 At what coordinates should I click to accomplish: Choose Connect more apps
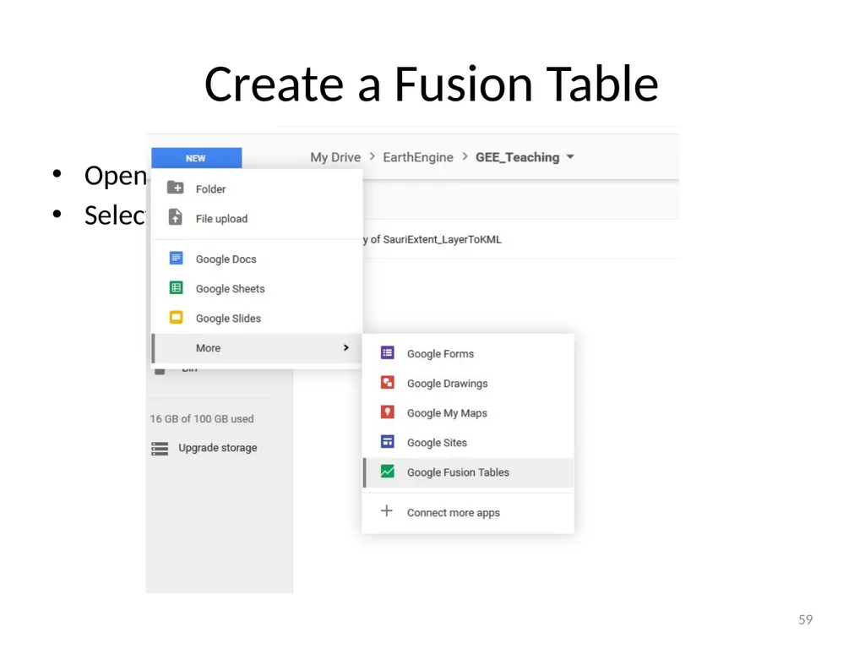(468, 513)
